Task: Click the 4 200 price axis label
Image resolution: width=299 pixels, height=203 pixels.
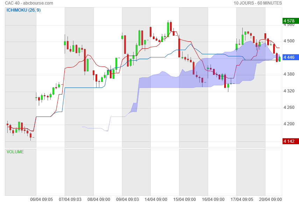Action: point(289,124)
